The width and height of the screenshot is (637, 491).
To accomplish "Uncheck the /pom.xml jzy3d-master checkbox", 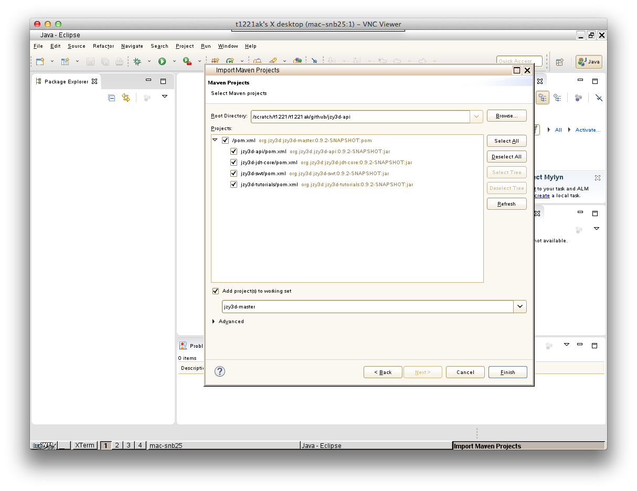I will pos(226,141).
